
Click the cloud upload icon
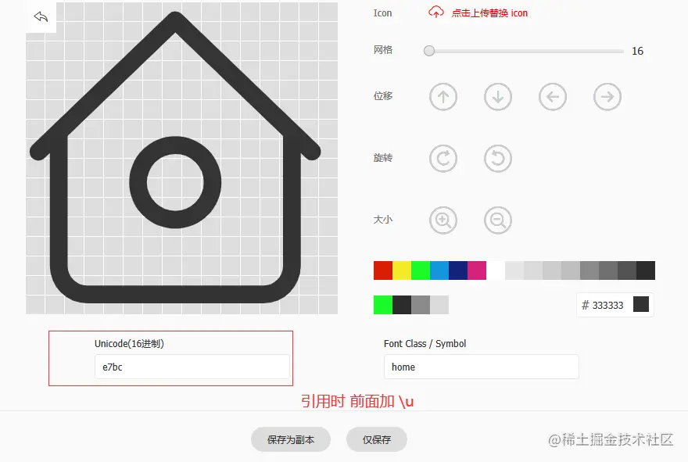(x=435, y=13)
